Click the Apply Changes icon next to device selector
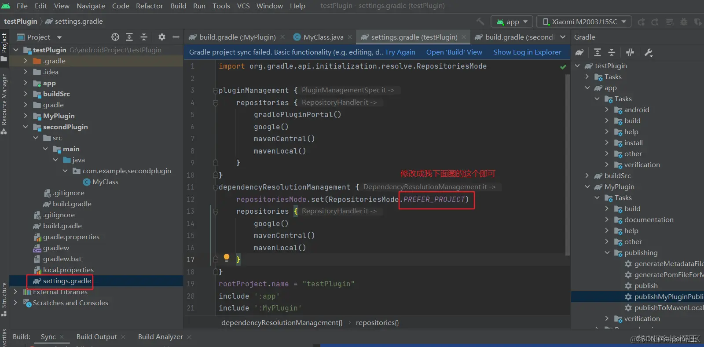 coord(642,22)
